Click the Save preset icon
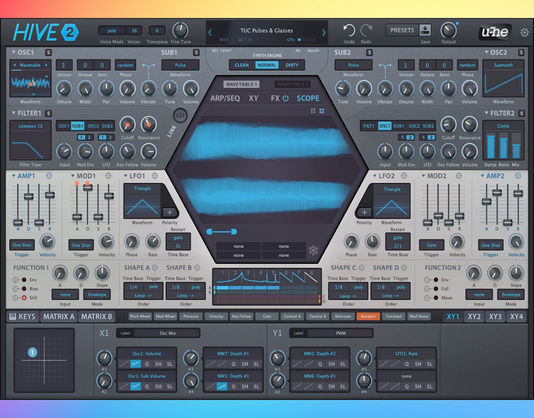Screen dimensions: 534x418 tap(425, 30)
